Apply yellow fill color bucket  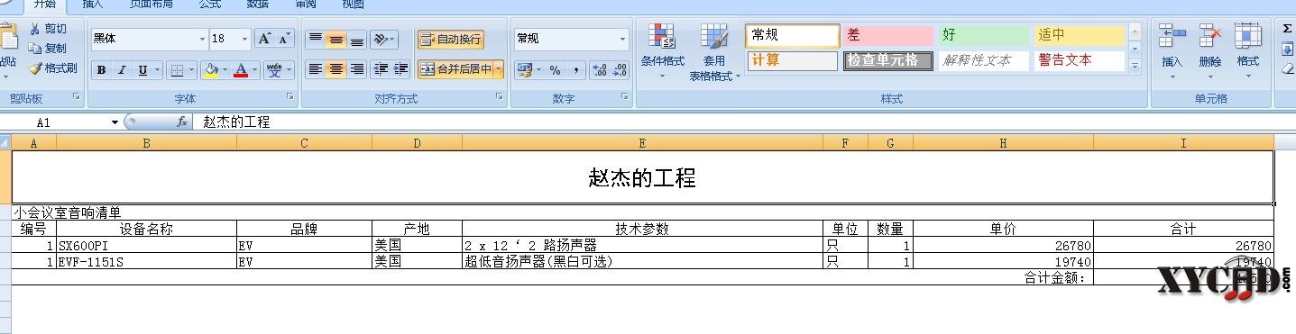[210, 70]
